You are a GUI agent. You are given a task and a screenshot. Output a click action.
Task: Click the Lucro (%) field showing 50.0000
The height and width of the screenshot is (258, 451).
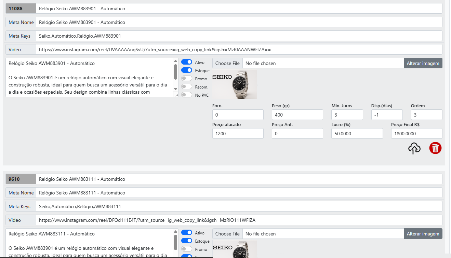(357, 134)
